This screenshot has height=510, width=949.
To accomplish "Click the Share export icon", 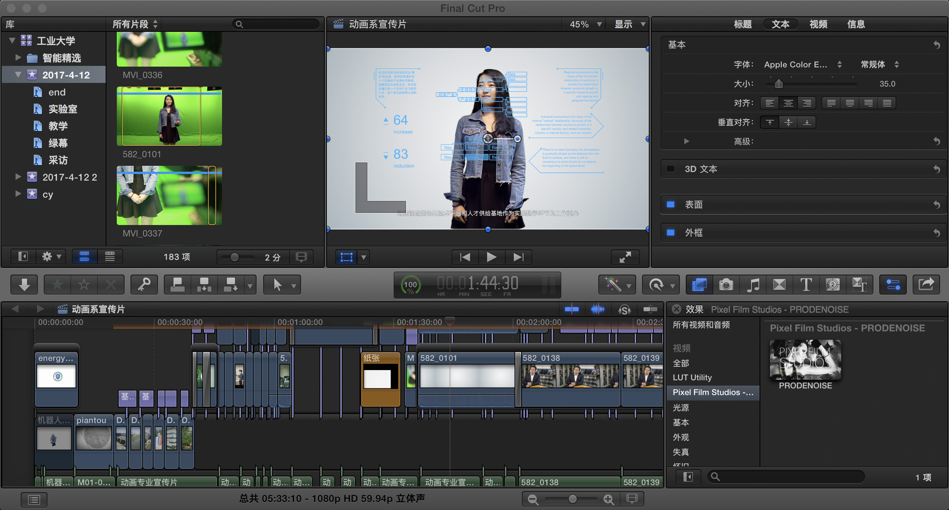I will pos(926,285).
